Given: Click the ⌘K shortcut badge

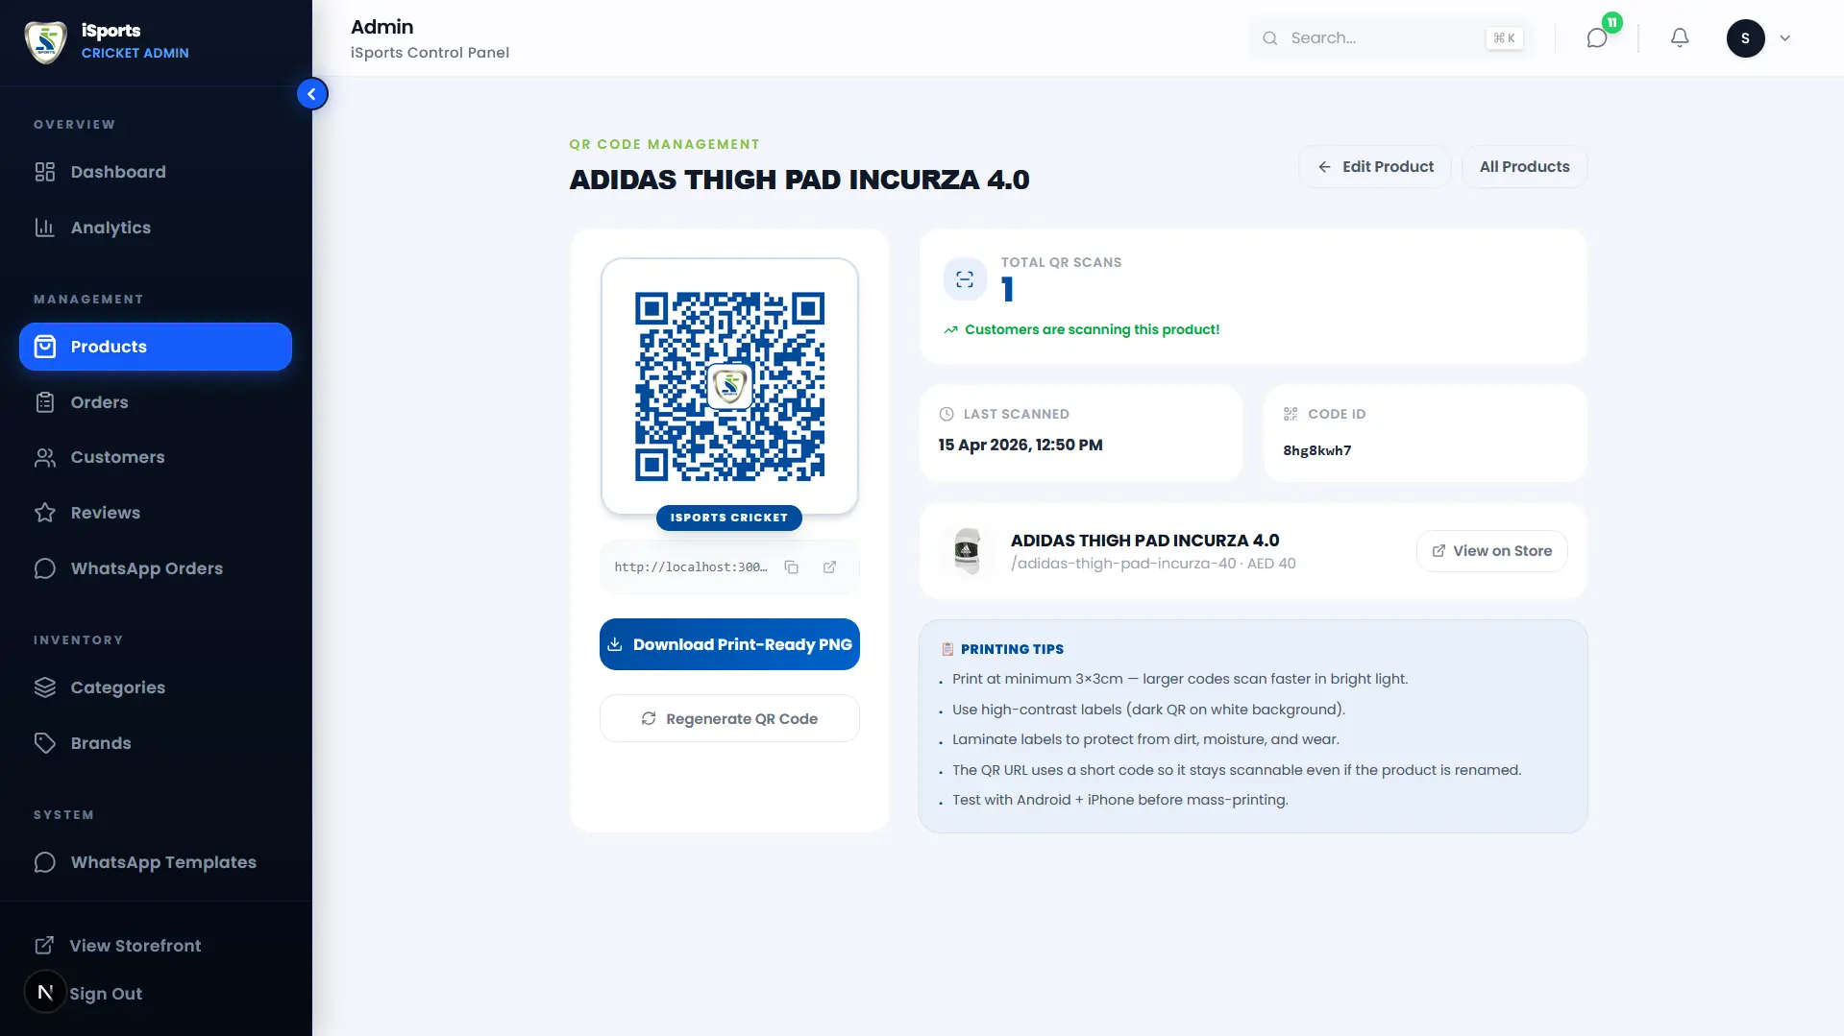Looking at the screenshot, I should tap(1504, 38).
